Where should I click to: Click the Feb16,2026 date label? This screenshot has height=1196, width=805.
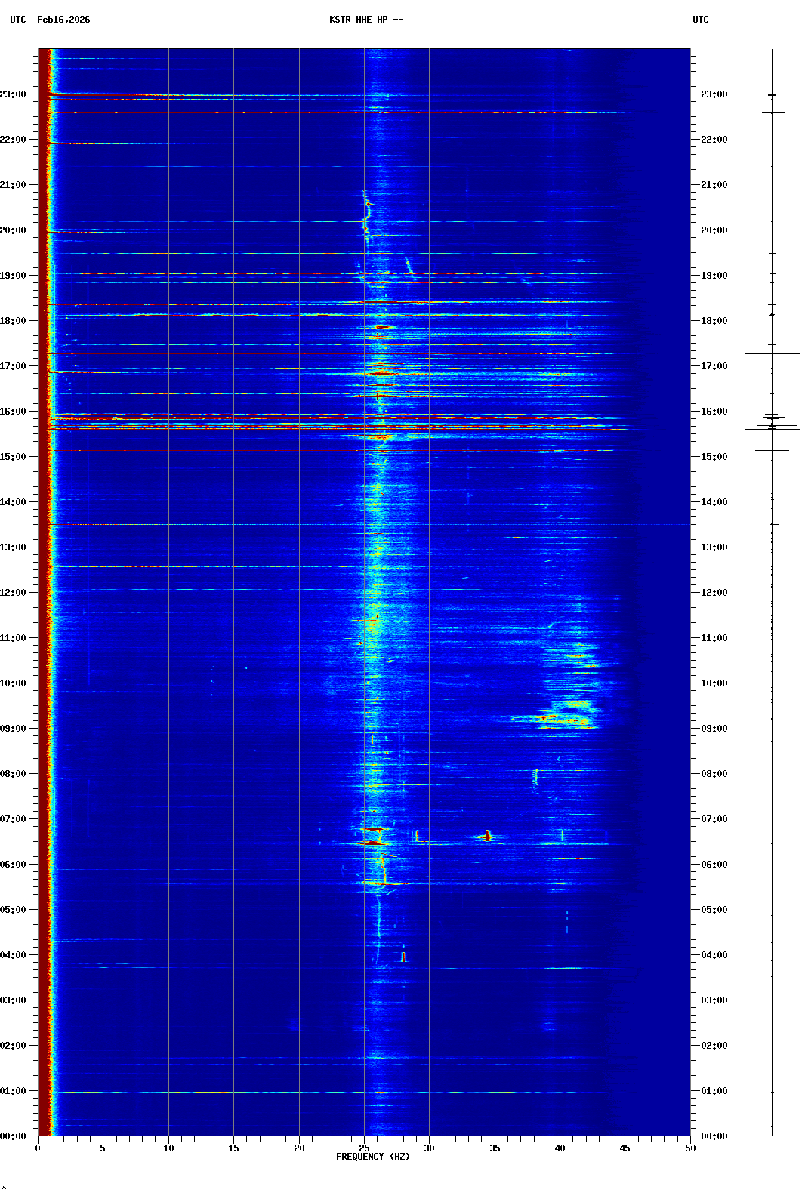pos(63,20)
